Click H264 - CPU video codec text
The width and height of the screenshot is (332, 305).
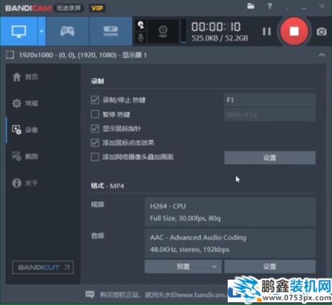tap(168, 206)
